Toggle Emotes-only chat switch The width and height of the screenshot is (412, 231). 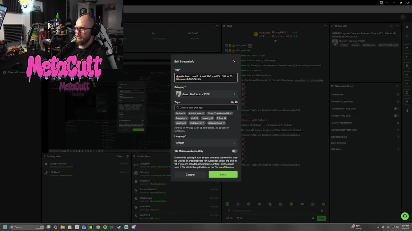point(396,116)
